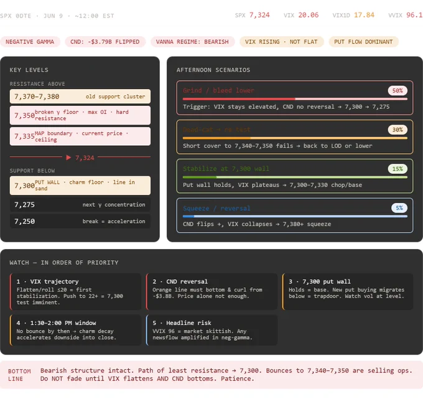The width and height of the screenshot is (423, 398).
Task: Click the orange Dead-cat scenario progress bar
Action: (295, 138)
